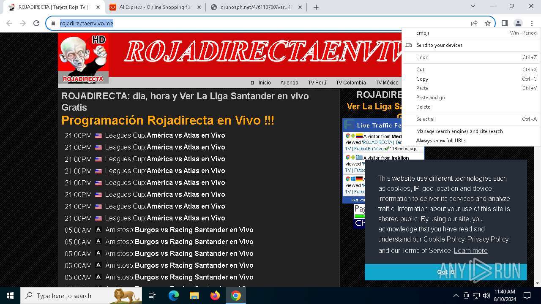Close the AliExpress tab

coord(199,7)
